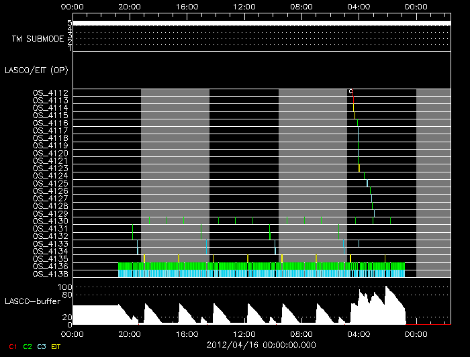This screenshot has width=470, height=357.
Task: Click the OS_4123 row label
Action: (50, 168)
